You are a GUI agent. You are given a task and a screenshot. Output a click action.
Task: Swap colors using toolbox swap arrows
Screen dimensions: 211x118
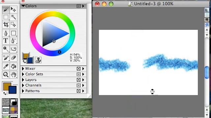click(x=5, y=93)
